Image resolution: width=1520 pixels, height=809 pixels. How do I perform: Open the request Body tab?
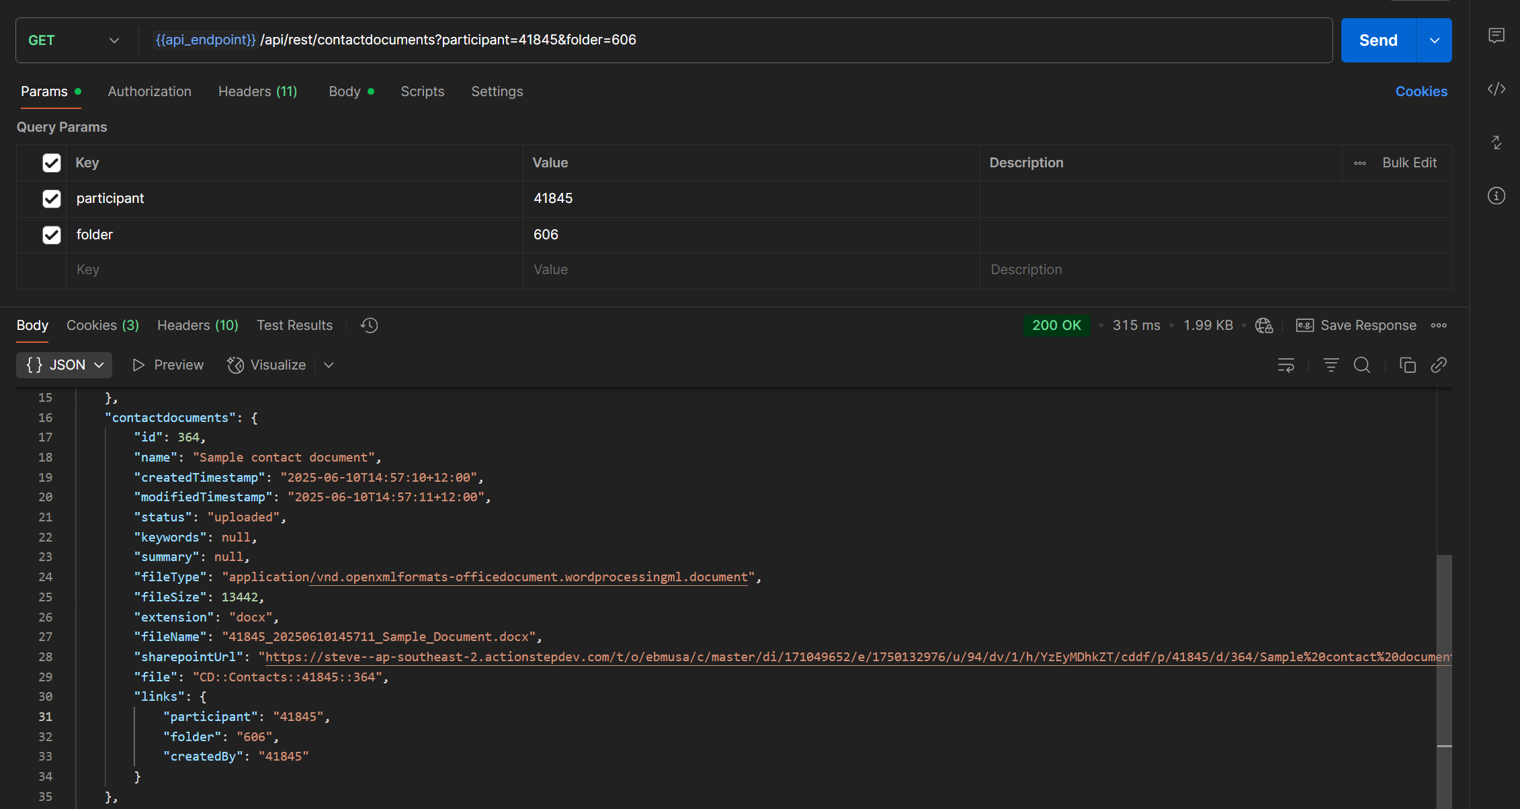pyautogui.click(x=351, y=91)
